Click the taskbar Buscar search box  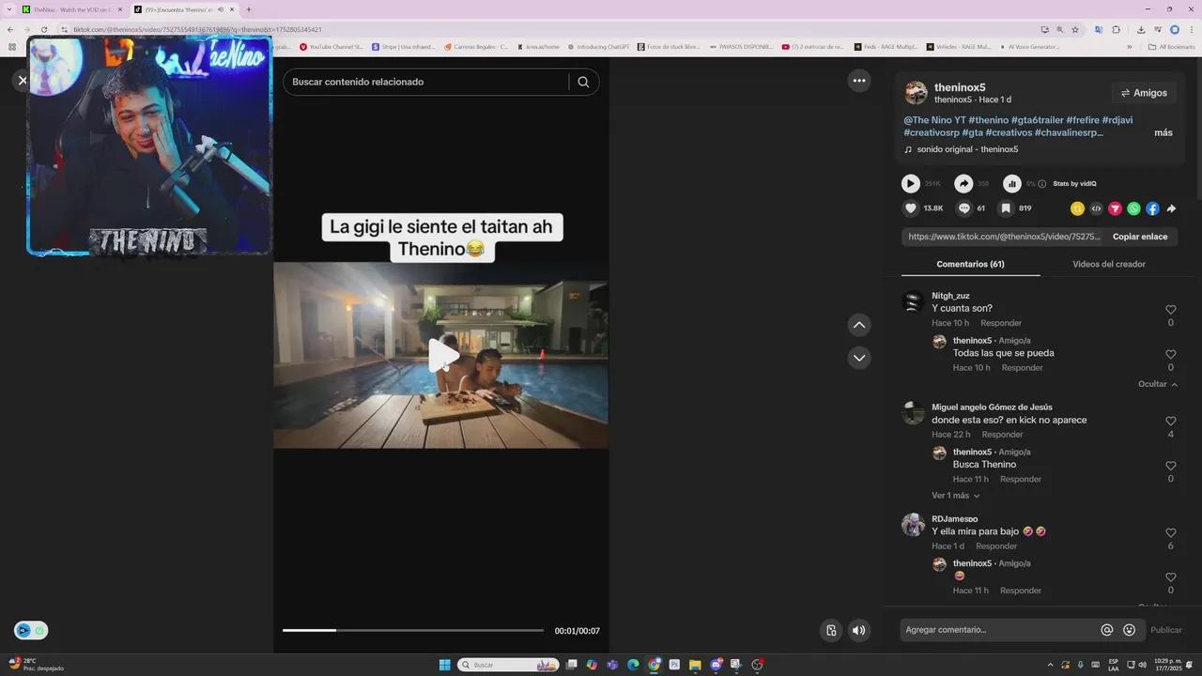click(x=508, y=665)
